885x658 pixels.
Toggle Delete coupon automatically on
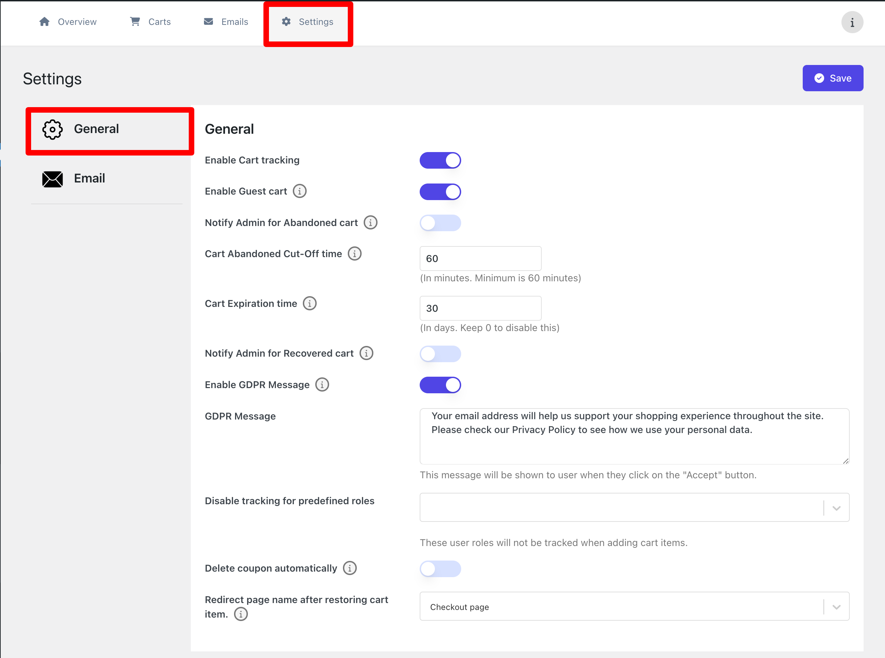[440, 568]
